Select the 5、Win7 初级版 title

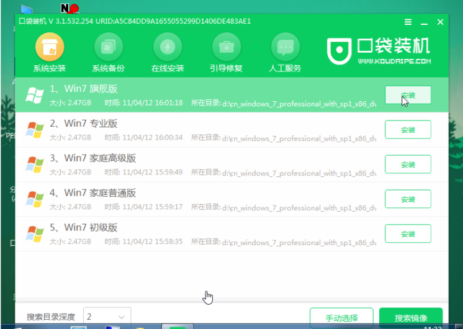(x=84, y=227)
